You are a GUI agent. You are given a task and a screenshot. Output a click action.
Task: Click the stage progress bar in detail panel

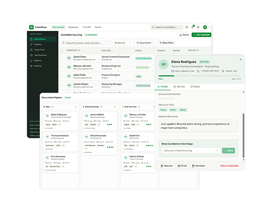click(199, 76)
